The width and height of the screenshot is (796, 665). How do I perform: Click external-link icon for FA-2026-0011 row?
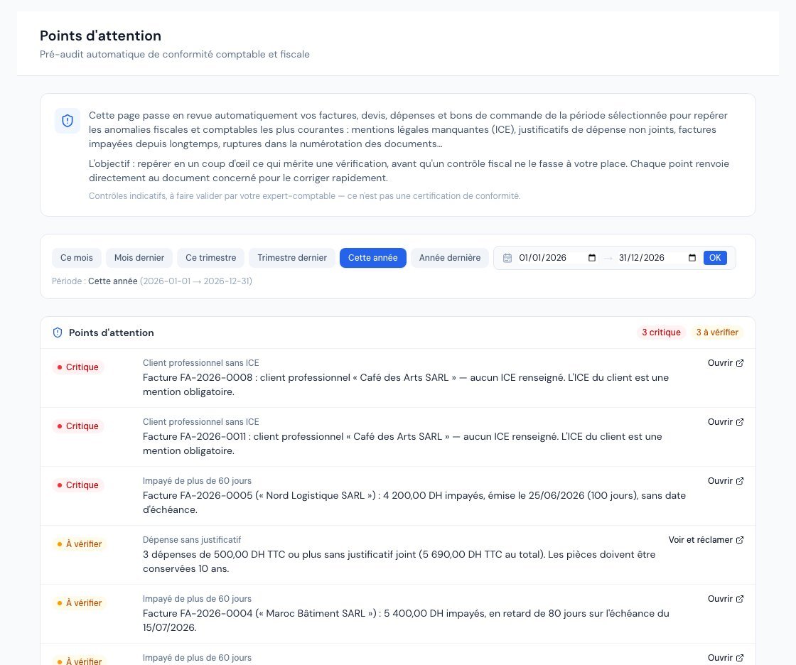pos(740,422)
